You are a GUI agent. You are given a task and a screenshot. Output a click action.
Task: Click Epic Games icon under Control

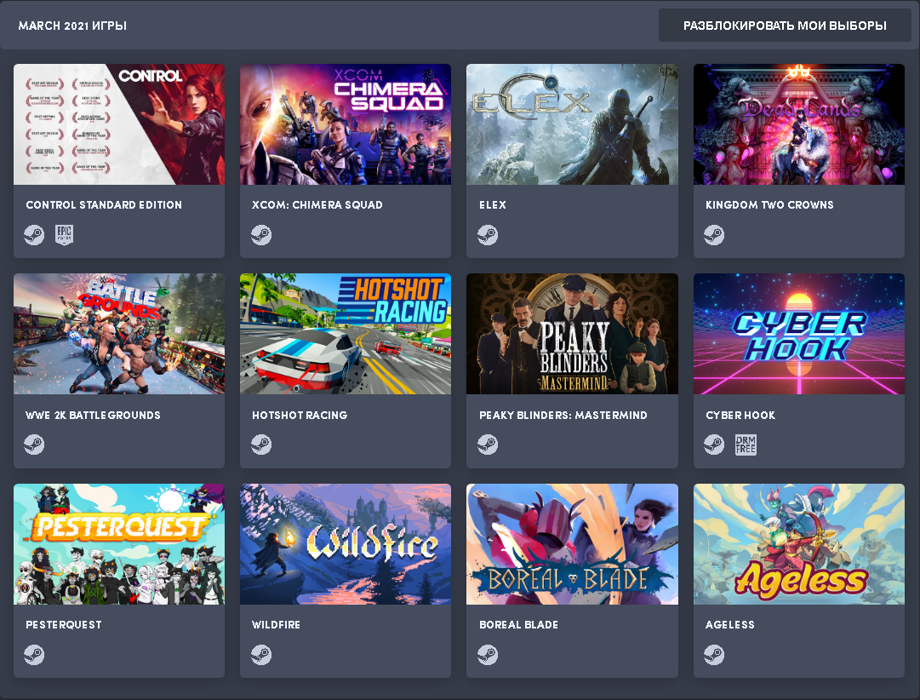coord(64,235)
